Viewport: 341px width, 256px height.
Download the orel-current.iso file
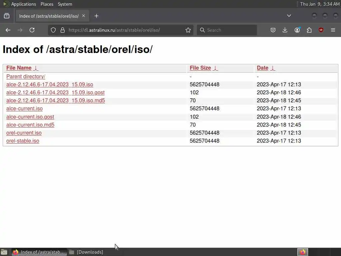24,133
